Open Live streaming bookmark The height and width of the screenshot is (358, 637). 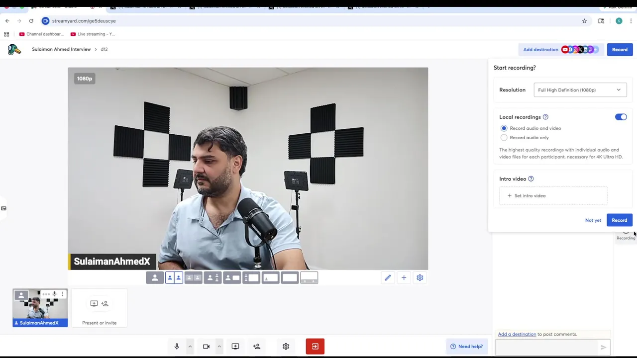click(x=93, y=34)
